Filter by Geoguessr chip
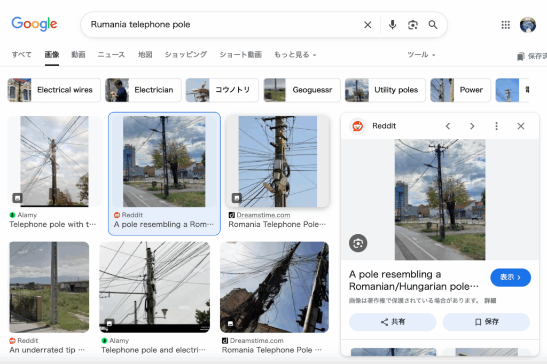 coord(302,90)
